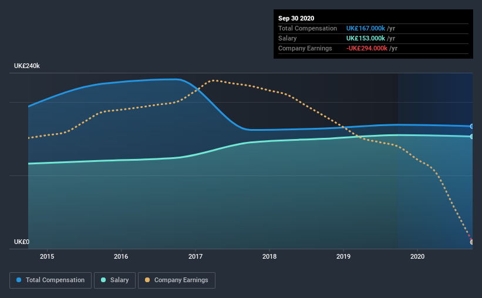482x298 pixels.
Task: Click the Company Earnings end-point marker
Action: tap(471, 242)
